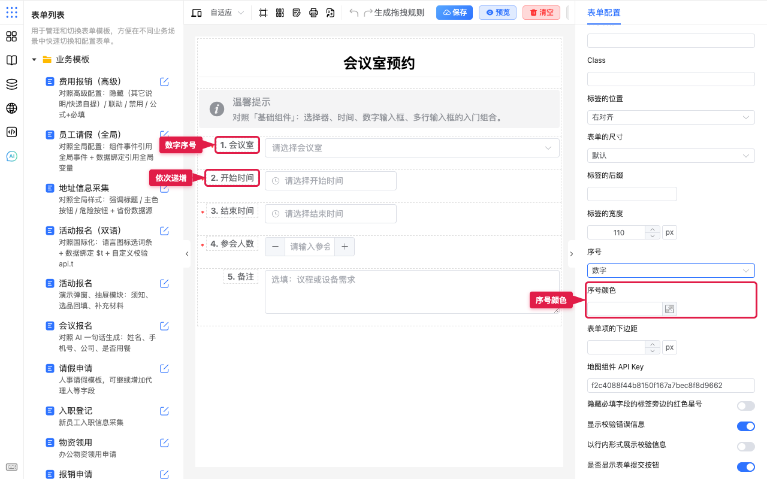Viewport: 767px width, 479px height.
Task: Open the dotted grid app logo
Action: [11, 13]
